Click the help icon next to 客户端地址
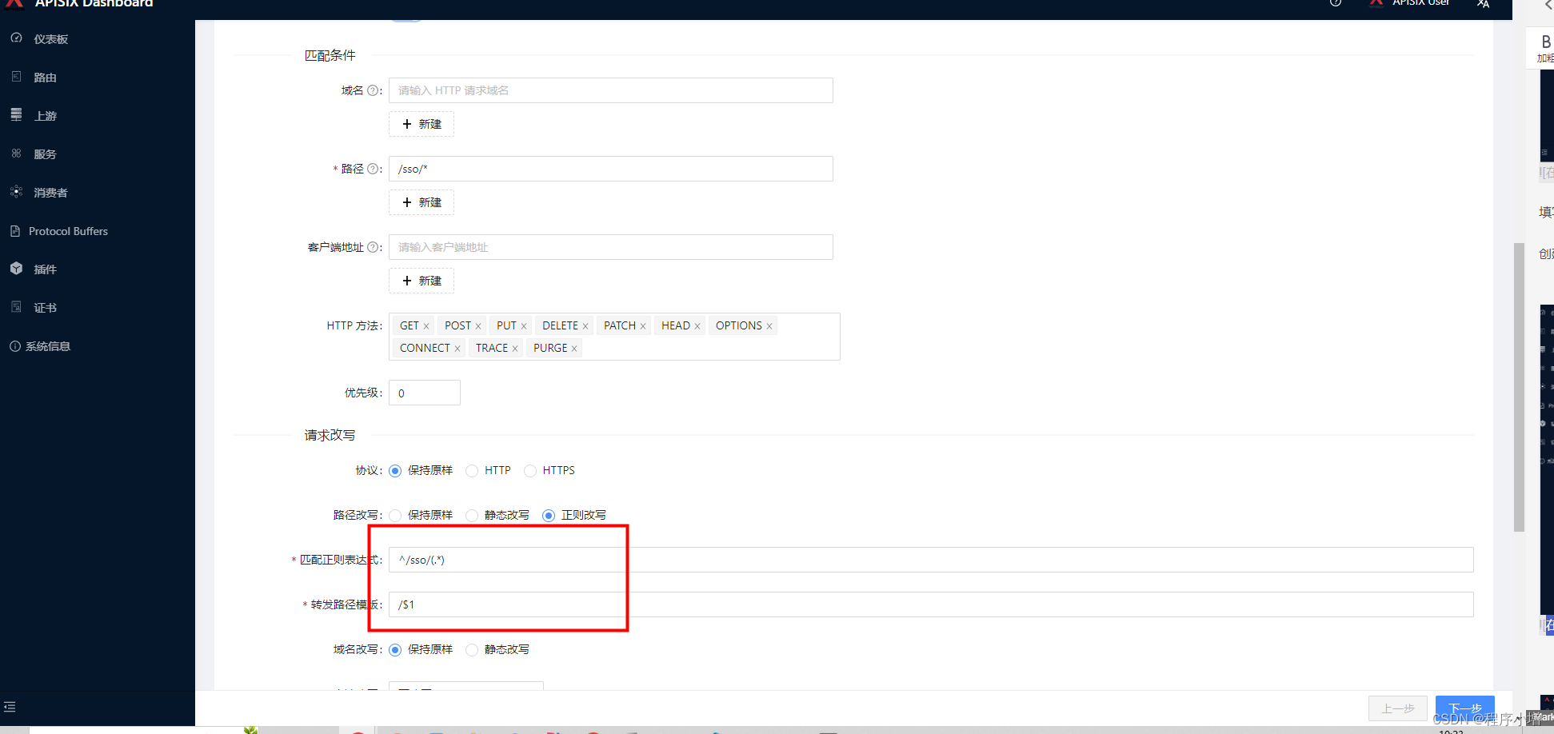 (372, 247)
